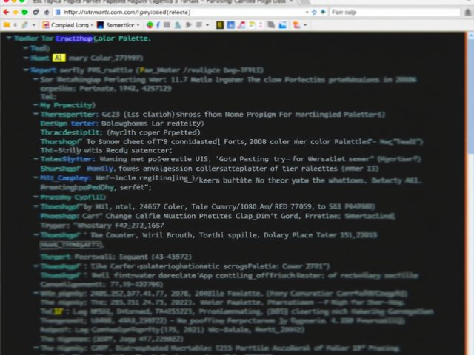Select line containing 'Wirtl Brouth, Torthi sppille'
The width and height of the screenshot is (474, 355).
point(209,235)
